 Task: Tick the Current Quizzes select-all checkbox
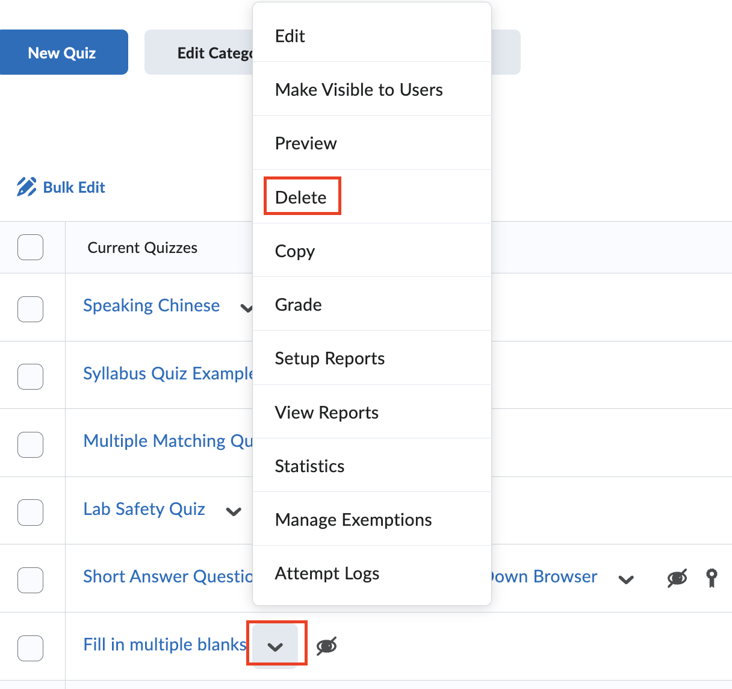30,248
